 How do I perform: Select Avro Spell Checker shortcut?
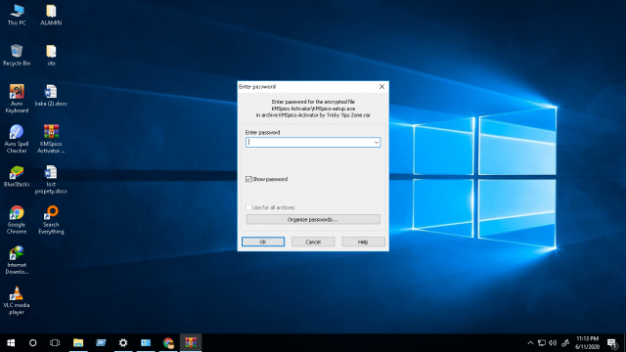coord(17,139)
